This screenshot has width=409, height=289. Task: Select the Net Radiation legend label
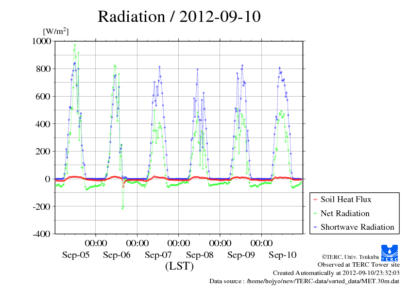(x=345, y=214)
